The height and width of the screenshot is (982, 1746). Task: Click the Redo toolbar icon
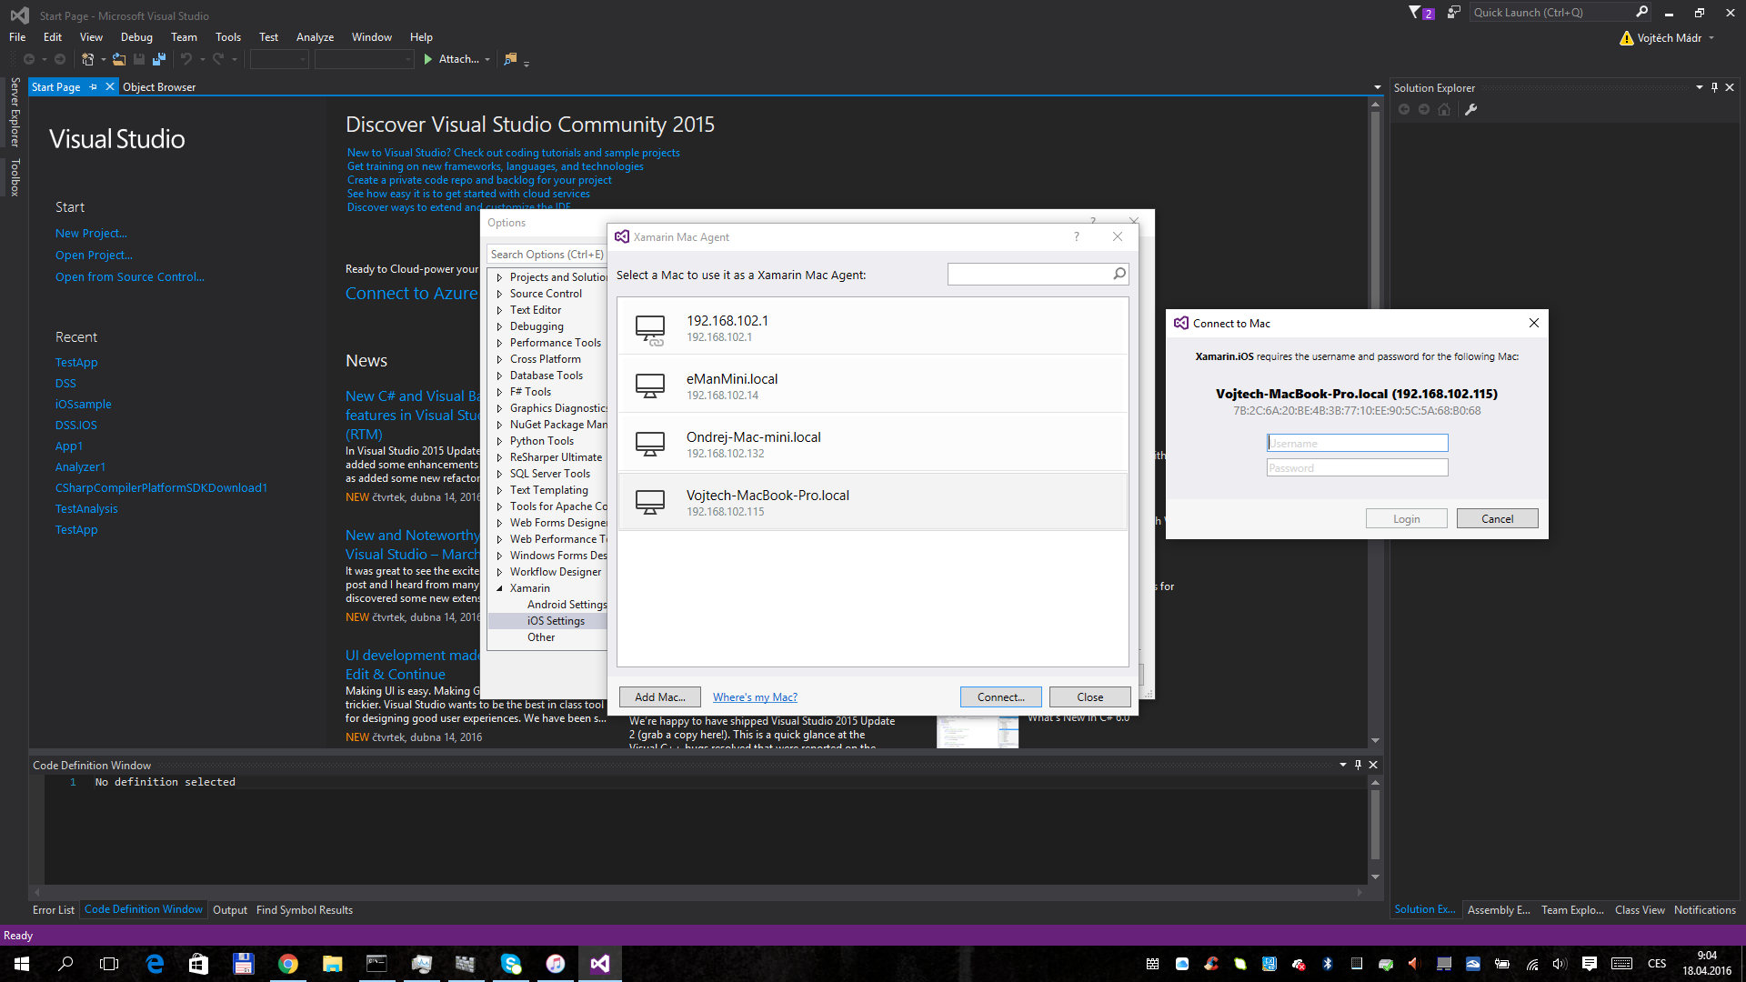pyautogui.click(x=218, y=59)
